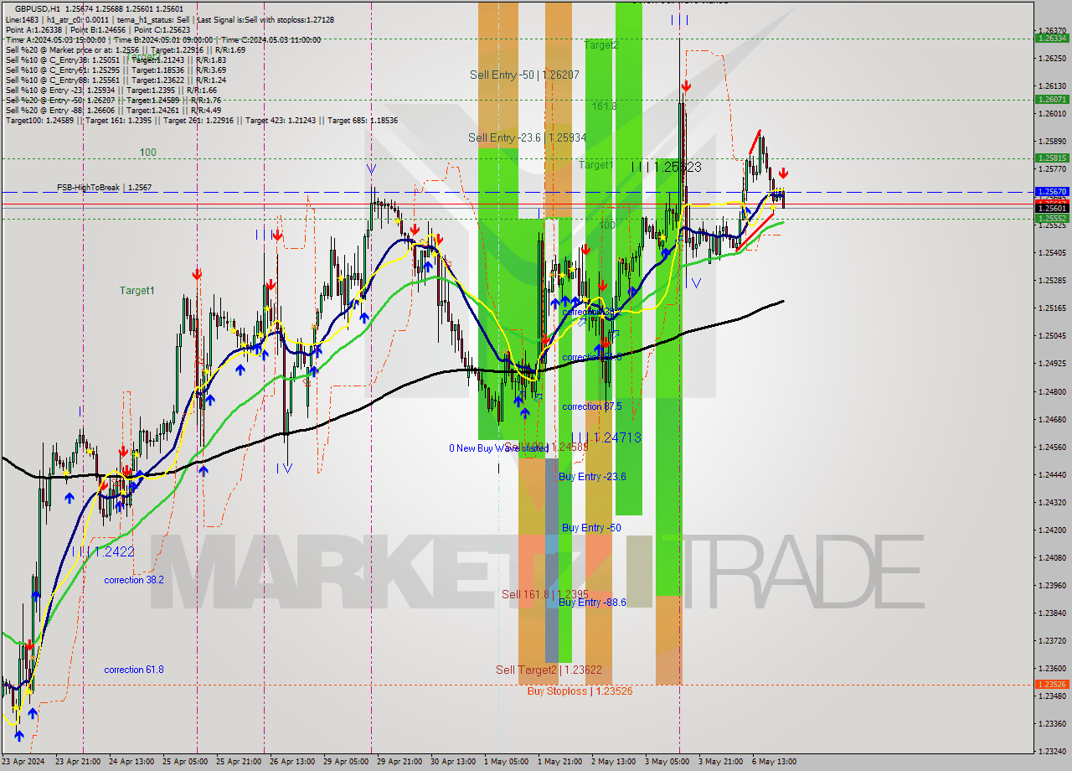The image size is (1072, 771).
Task: Click the 1.26334 price axis tag
Action: [x=1052, y=38]
